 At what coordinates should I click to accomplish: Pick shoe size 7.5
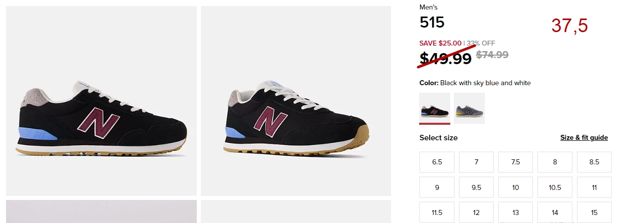click(516, 162)
